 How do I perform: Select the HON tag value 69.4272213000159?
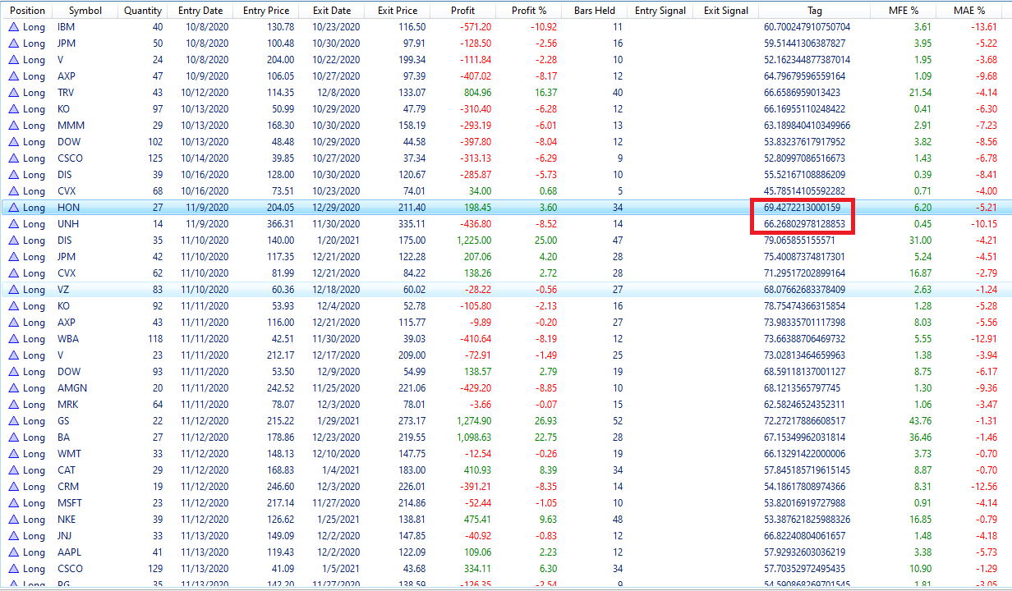(803, 208)
